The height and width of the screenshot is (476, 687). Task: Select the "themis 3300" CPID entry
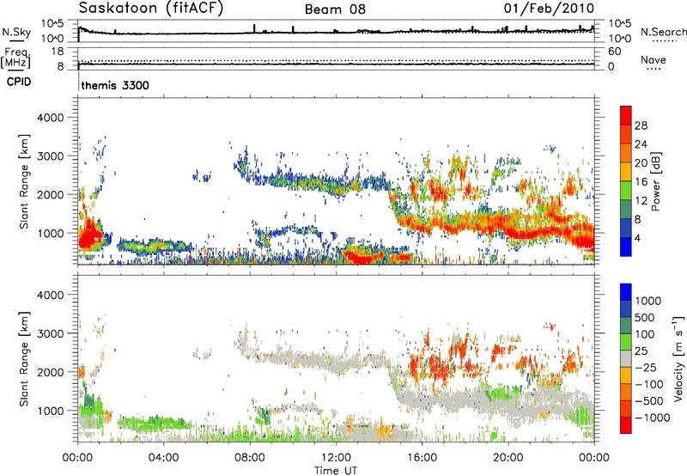pos(115,85)
